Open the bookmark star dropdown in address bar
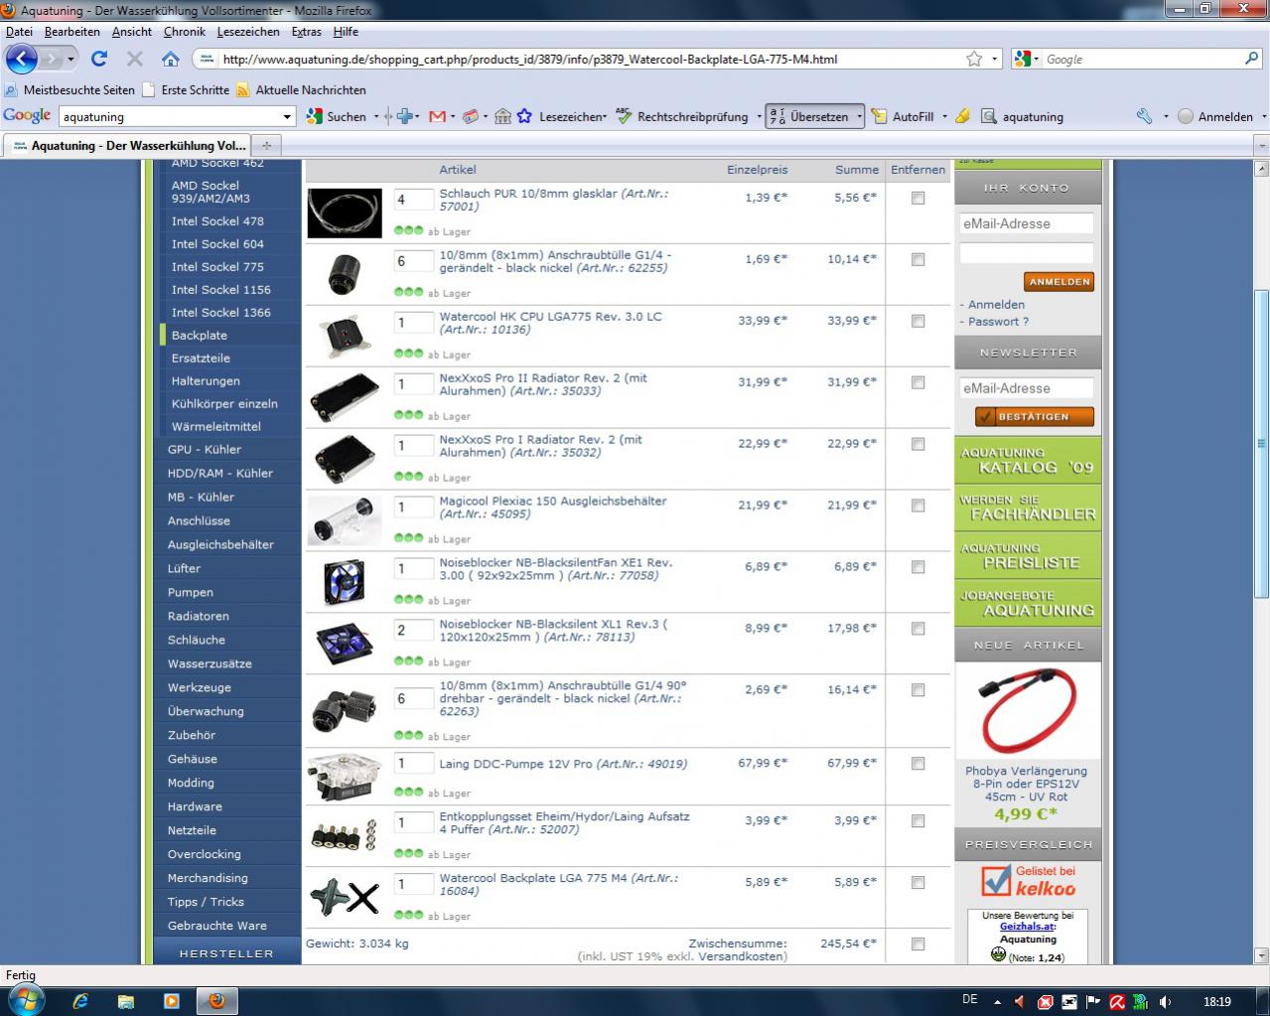1270x1016 pixels. 995,59
